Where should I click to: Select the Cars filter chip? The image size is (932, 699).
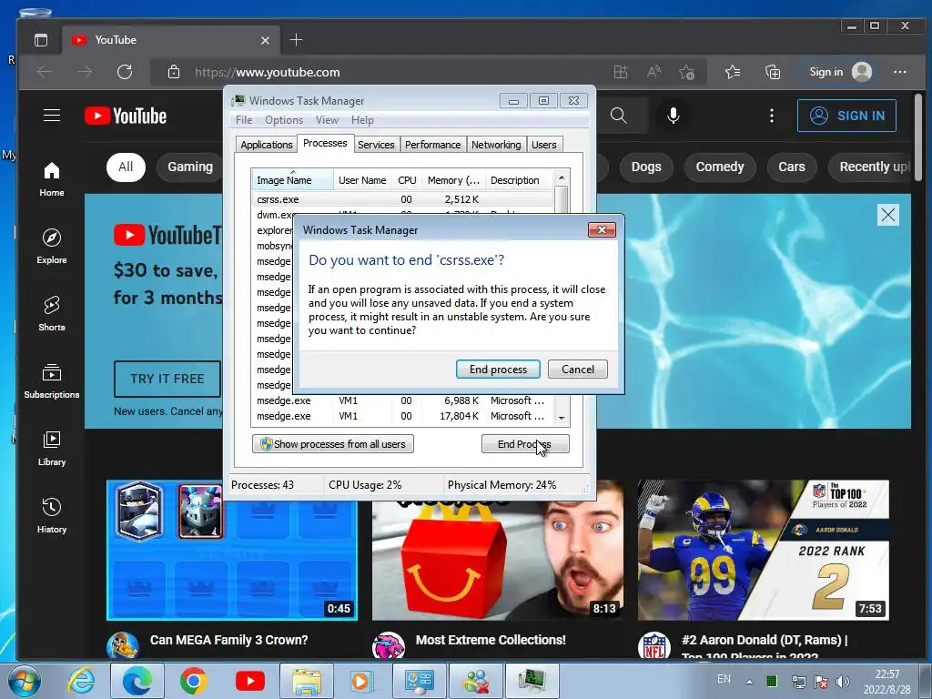pos(792,167)
